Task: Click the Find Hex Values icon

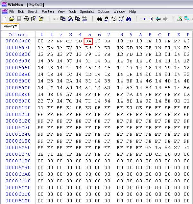Action: coord(107,19)
